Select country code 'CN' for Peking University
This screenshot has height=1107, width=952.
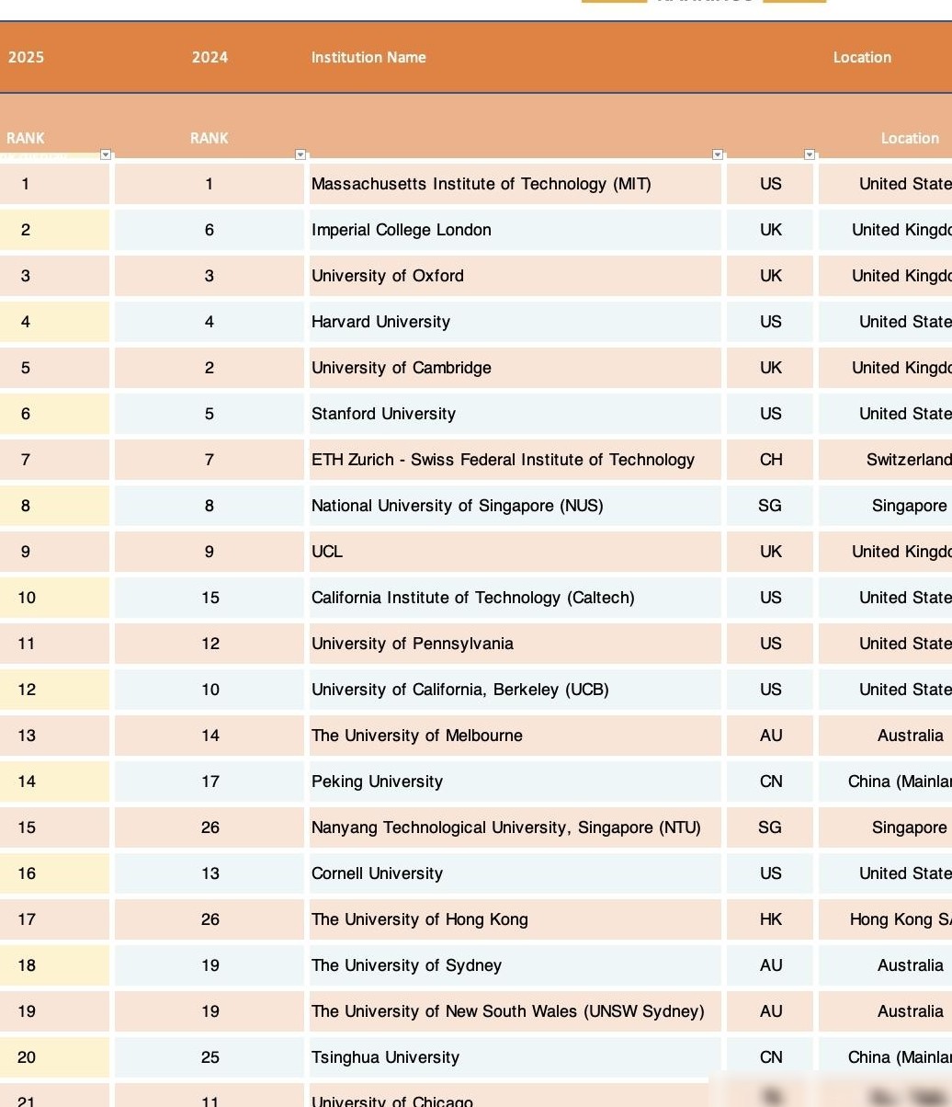coord(770,782)
